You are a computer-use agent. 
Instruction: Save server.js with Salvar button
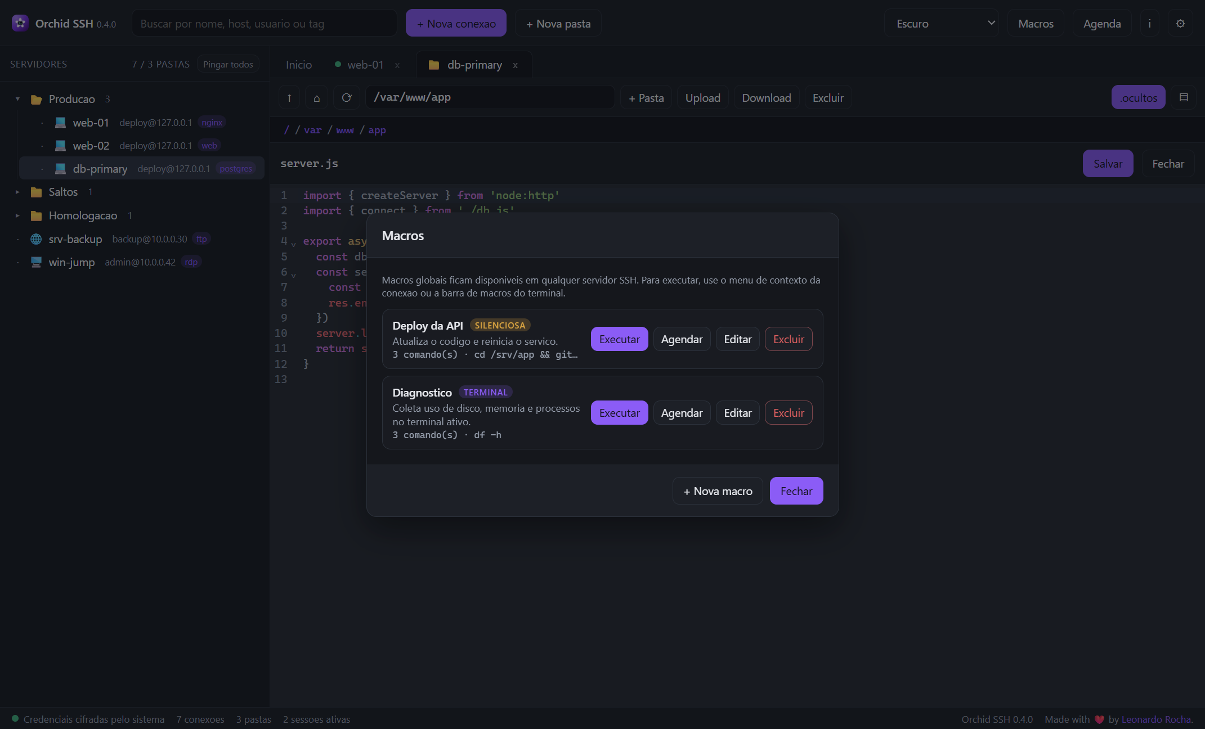1108,164
